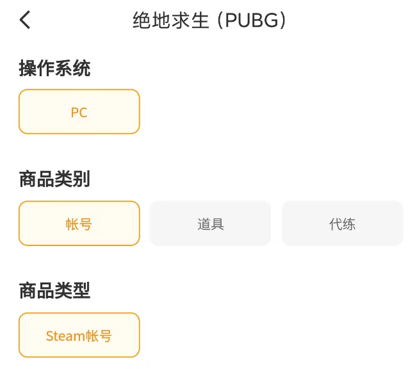Click the 商品类型 section heading
Image resolution: width=415 pixels, height=369 pixels.
tap(55, 291)
